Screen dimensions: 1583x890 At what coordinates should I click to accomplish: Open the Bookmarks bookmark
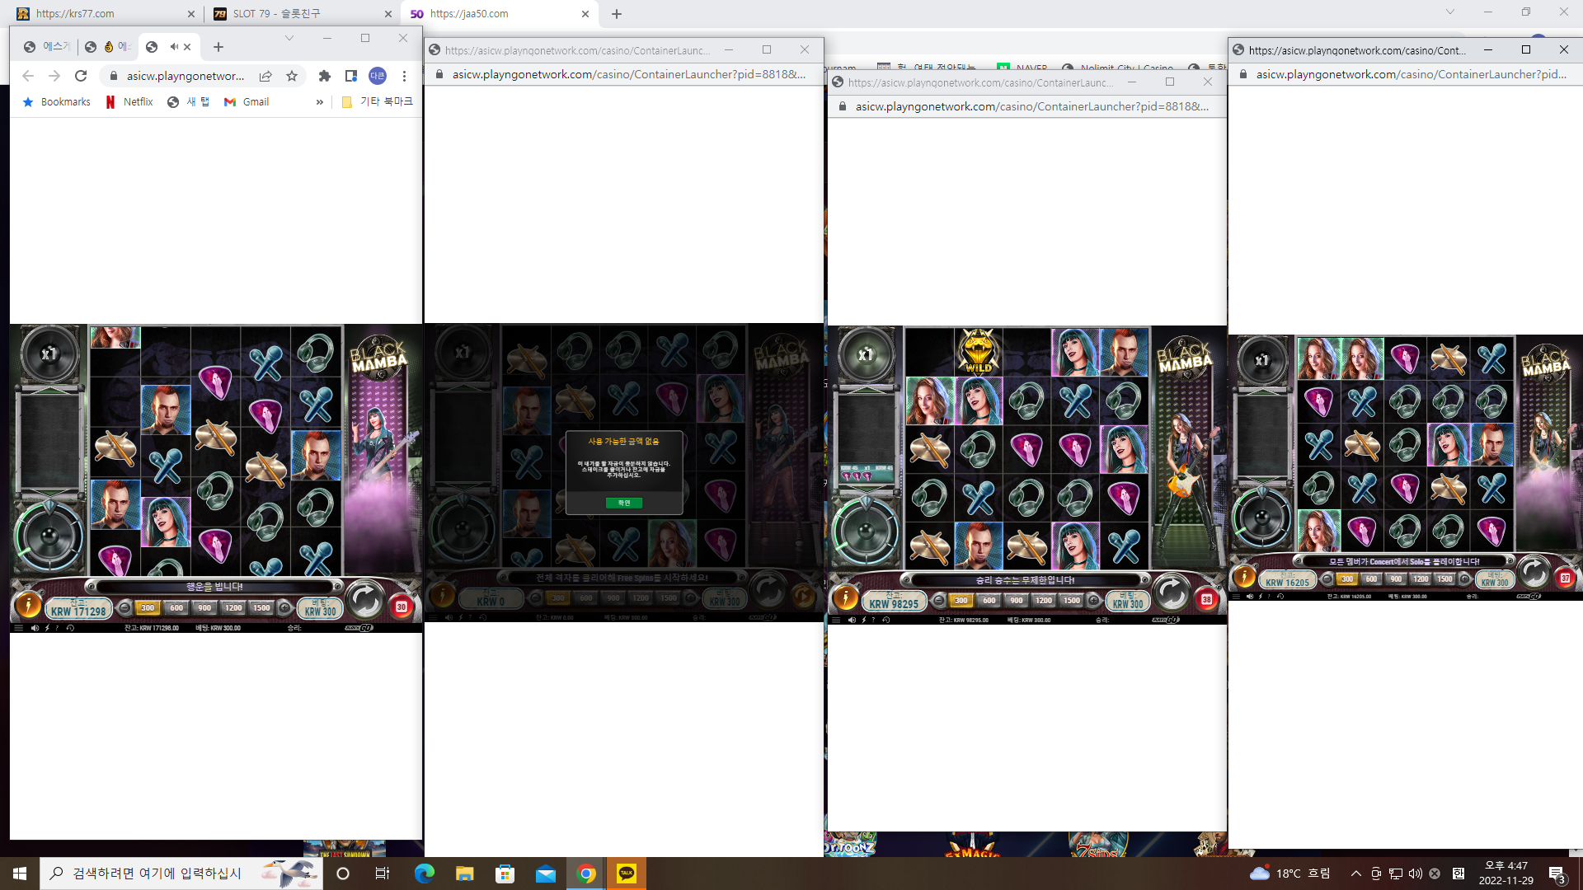(x=57, y=102)
